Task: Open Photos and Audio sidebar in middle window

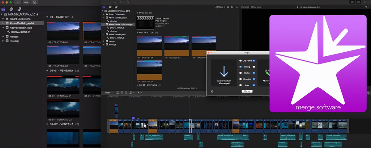Action: pyautogui.click(x=110, y=7)
